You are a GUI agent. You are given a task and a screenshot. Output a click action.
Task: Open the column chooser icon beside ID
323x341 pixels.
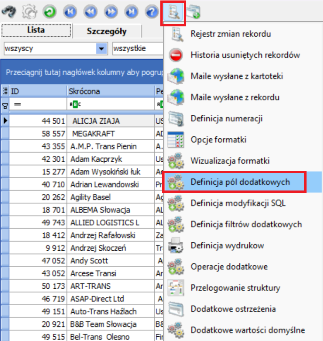tap(5, 91)
